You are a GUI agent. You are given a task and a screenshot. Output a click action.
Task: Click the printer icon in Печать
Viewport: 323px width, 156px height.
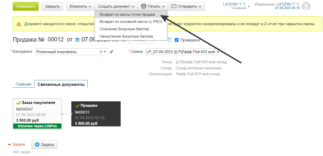coord(144,6)
